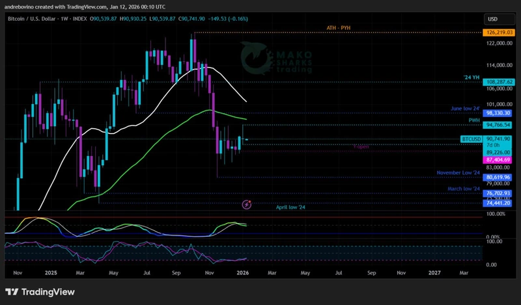This screenshot has height=305, width=521.
Task: Click the June low 24' level label
Action: [465, 108]
